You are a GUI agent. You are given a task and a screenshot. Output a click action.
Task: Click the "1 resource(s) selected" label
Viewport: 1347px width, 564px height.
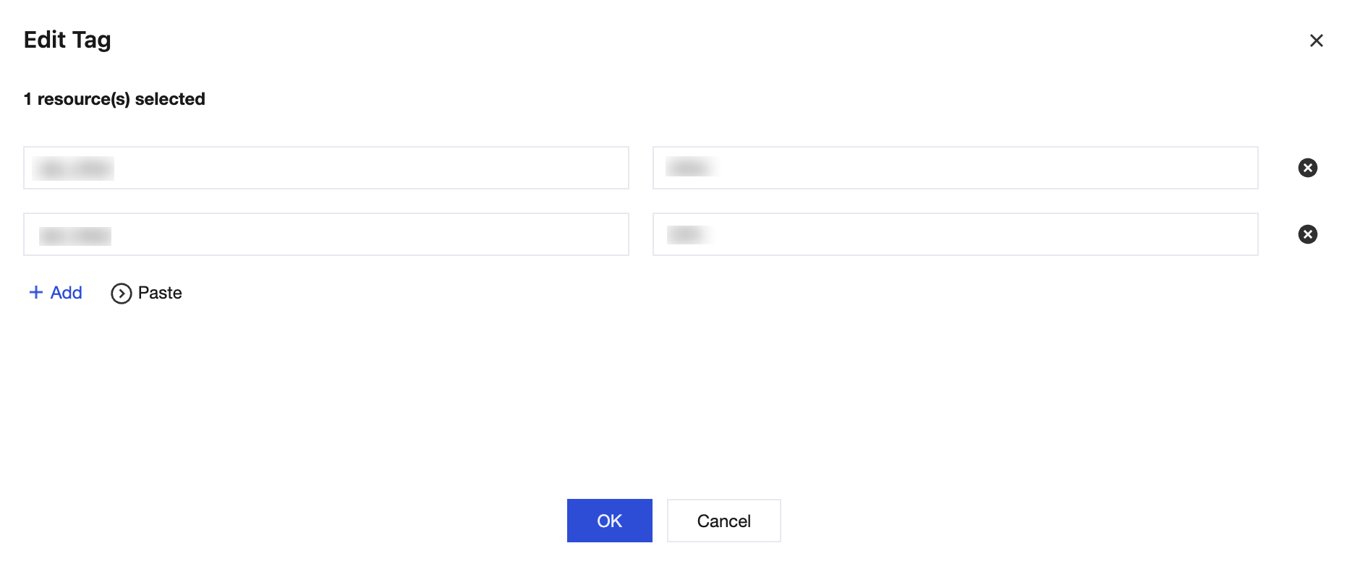(x=114, y=99)
